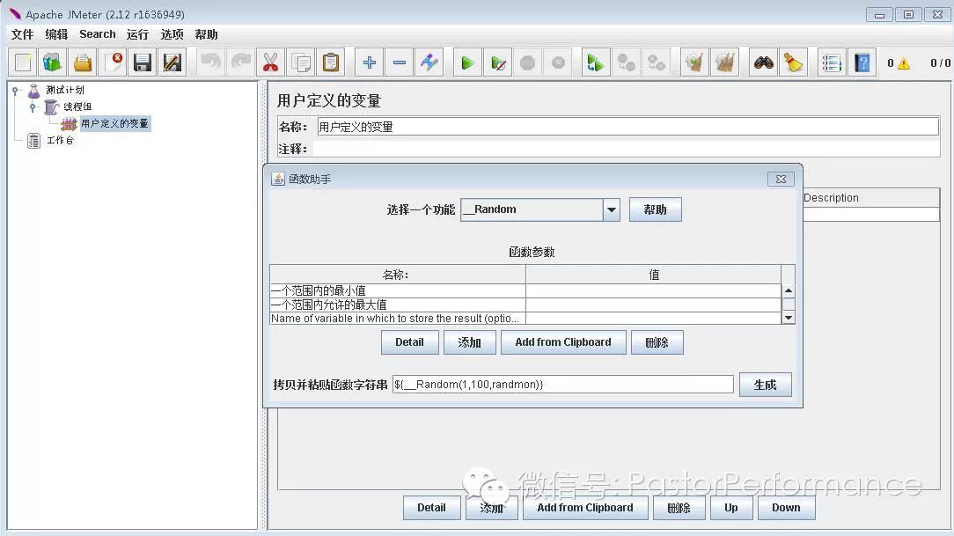Click the Copy icon in toolbar

point(301,62)
